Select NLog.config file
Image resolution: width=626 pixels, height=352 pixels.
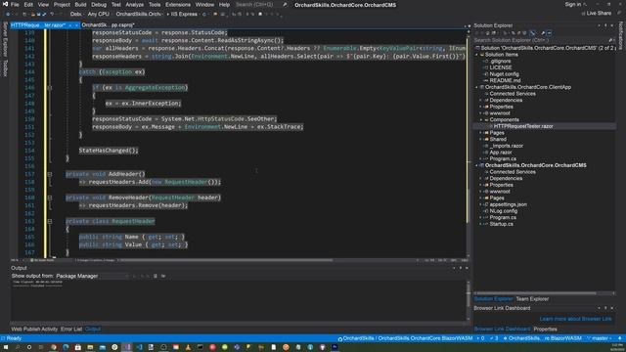503,211
